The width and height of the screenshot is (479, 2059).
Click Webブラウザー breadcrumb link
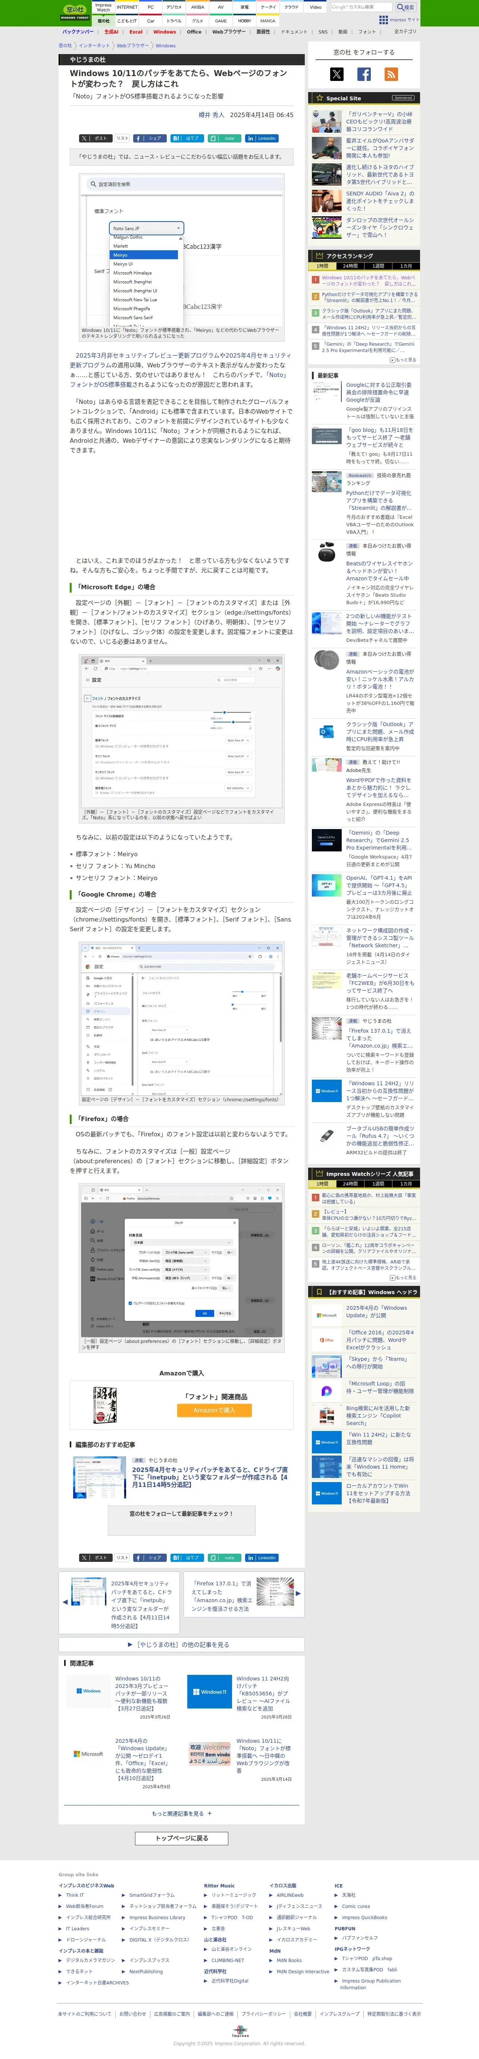pos(133,45)
